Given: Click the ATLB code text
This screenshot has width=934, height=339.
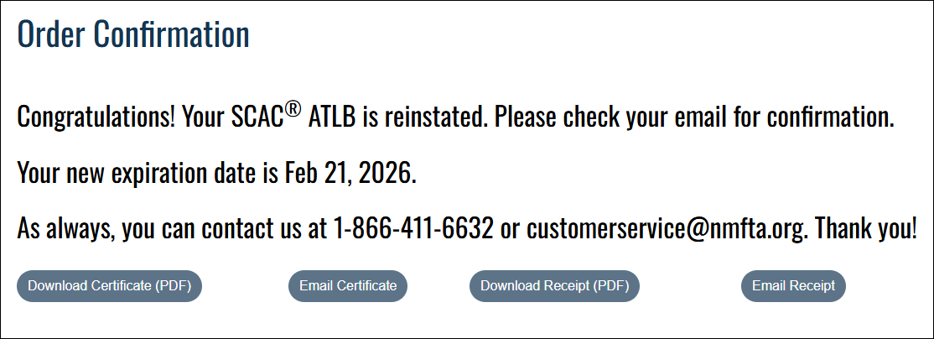Looking at the screenshot, I should click(333, 117).
